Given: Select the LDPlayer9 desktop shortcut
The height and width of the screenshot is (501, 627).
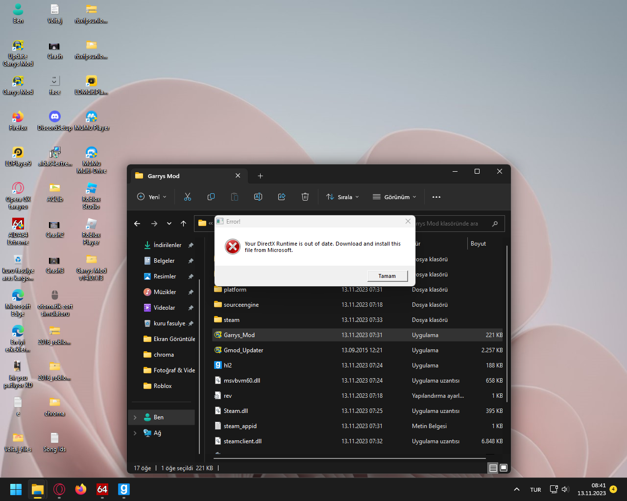Looking at the screenshot, I should point(18,157).
